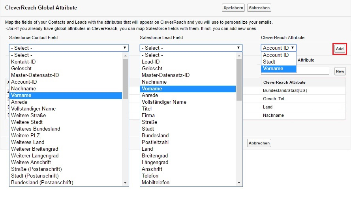This screenshot has width=351, height=204.
Task: Choose Telefon in Lead Field list
Action: [188, 176]
